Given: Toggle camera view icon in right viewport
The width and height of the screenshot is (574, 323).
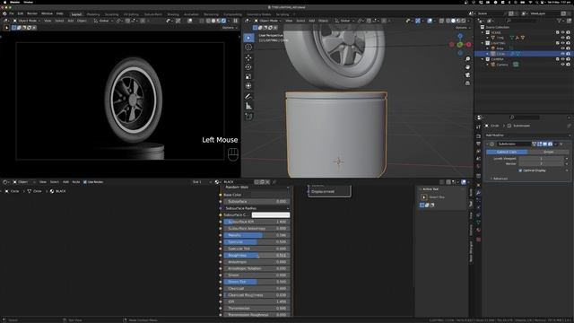Looking at the screenshot, I should click(x=467, y=75).
